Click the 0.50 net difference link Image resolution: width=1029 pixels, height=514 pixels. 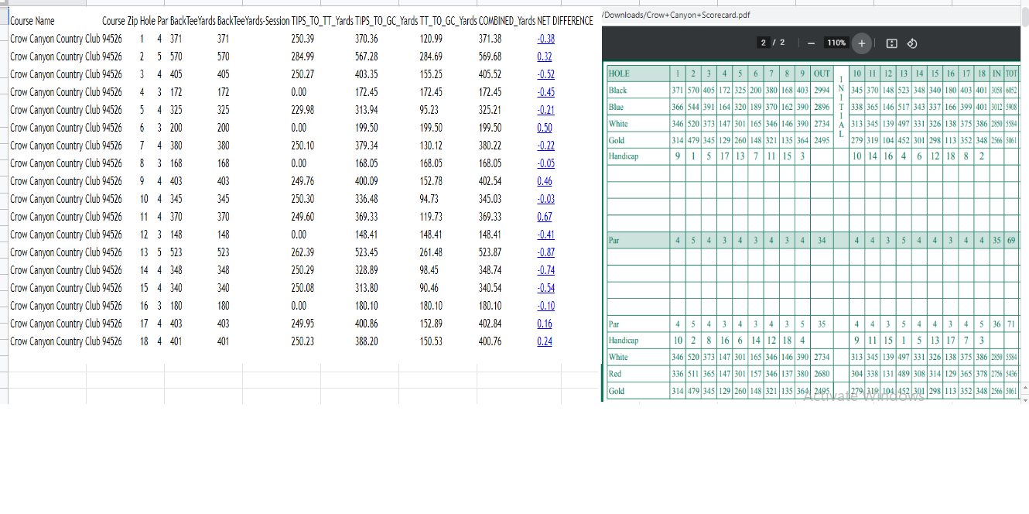[545, 128]
